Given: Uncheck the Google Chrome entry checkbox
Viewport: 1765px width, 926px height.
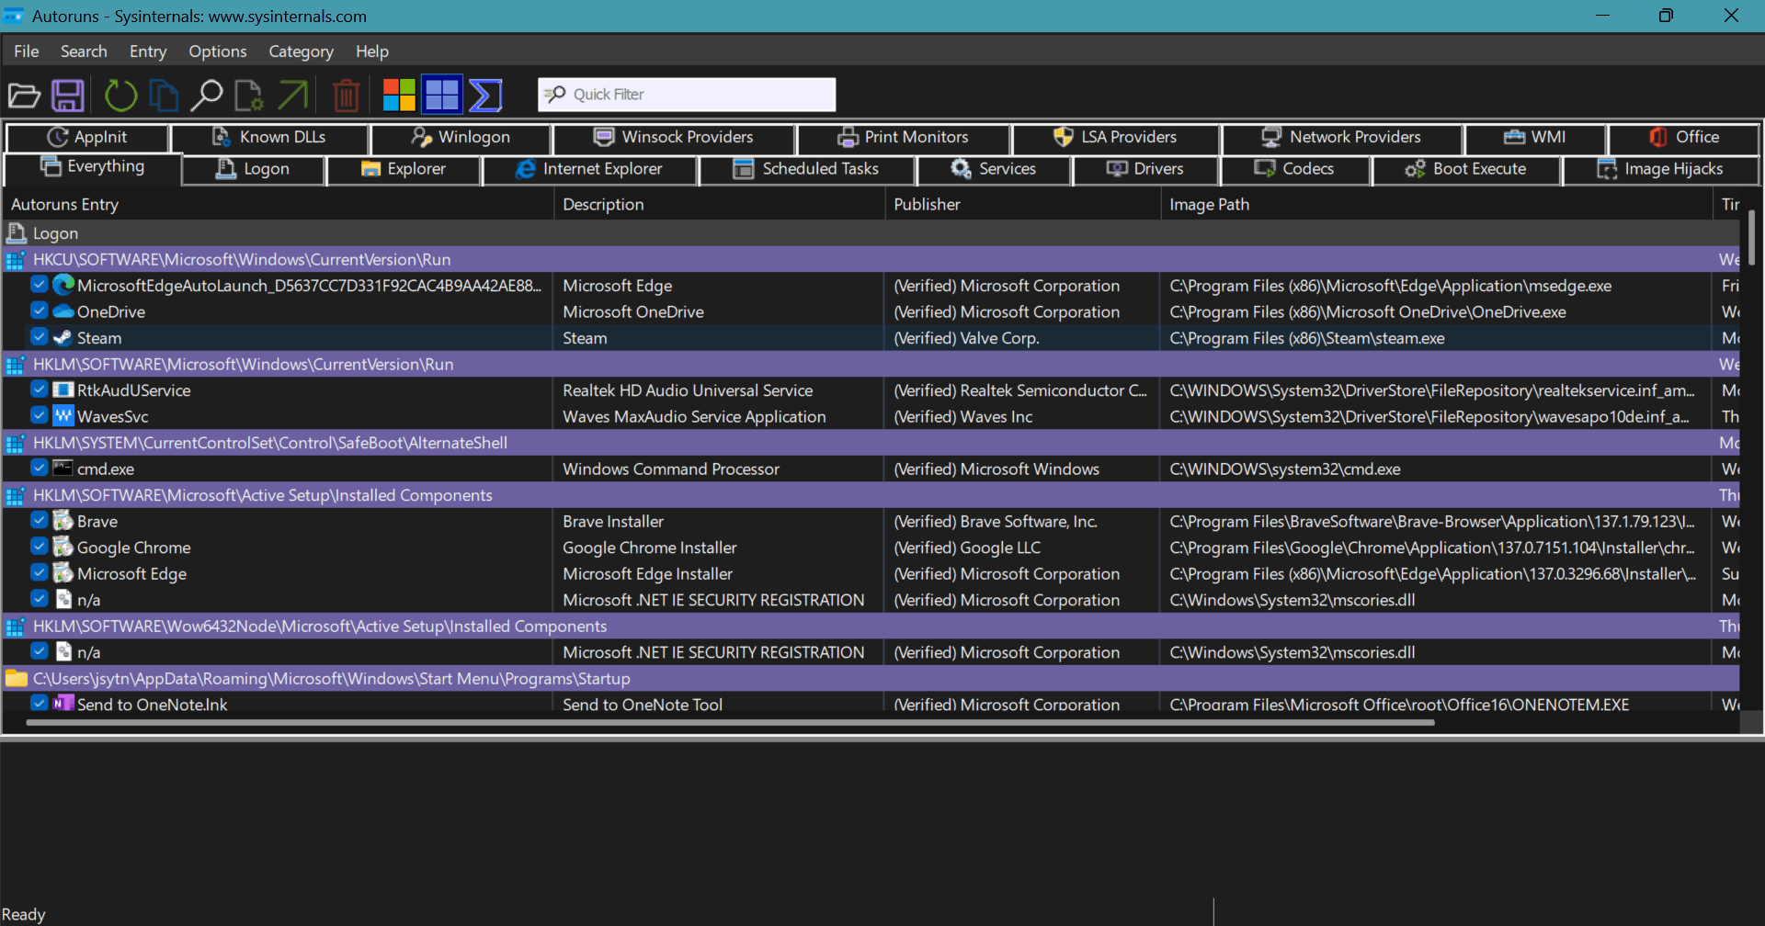Looking at the screenshot, I should click(39, 547).
